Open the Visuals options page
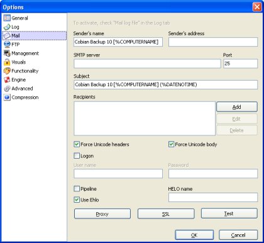The height and width of the screenshot is (243, 264). pyautogui.click(x=19, y=62)
